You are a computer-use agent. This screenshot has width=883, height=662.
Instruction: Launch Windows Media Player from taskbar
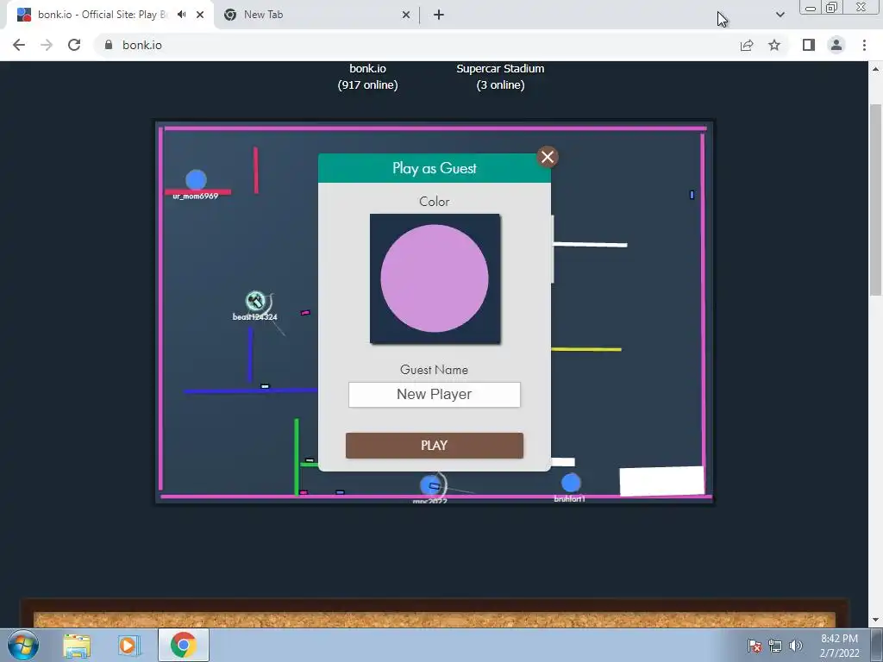pos(129,645)
